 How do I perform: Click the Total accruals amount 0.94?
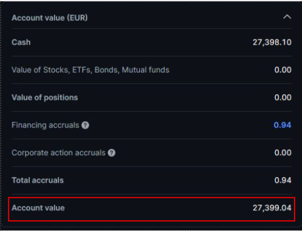coord(283,180)
